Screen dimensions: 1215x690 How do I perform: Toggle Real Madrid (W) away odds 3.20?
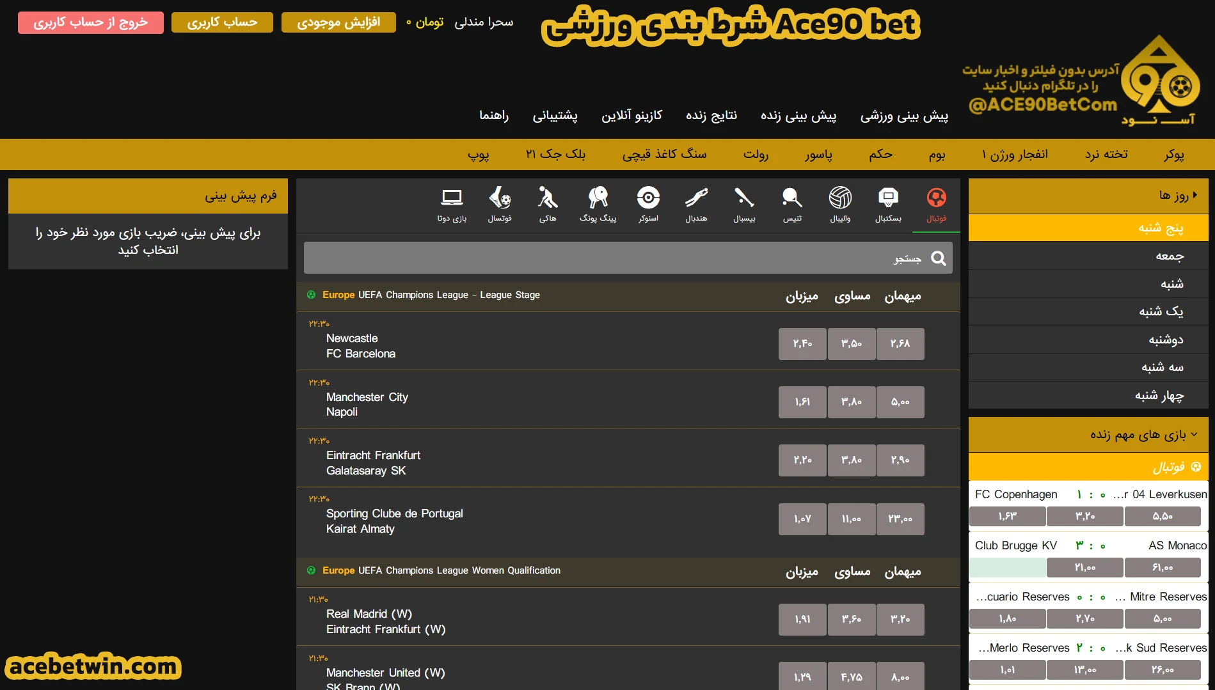[900, 620]
